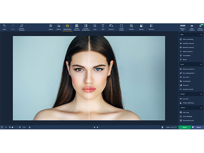Select Red eye removal tool
Image resolution: width=204 pixels, height=153 pixels.
pyautogui.click(x=187, y=69)
